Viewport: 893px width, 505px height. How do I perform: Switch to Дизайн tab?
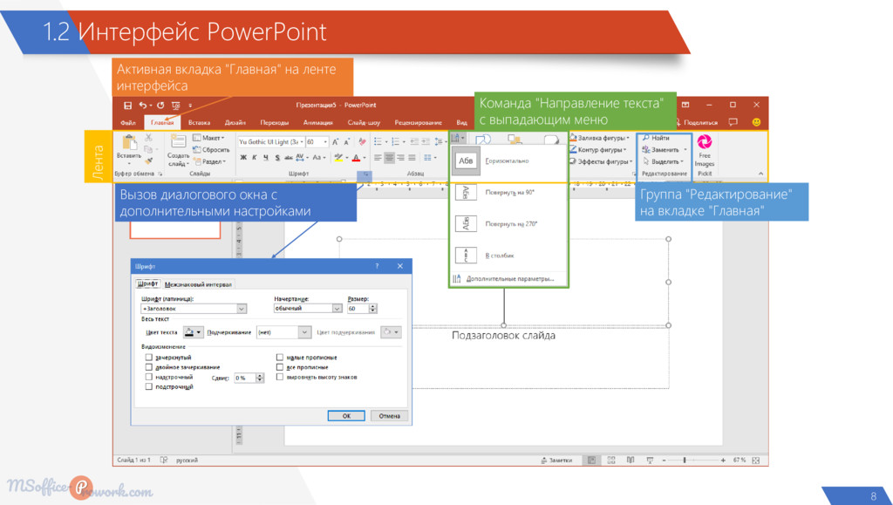point(235,122)
